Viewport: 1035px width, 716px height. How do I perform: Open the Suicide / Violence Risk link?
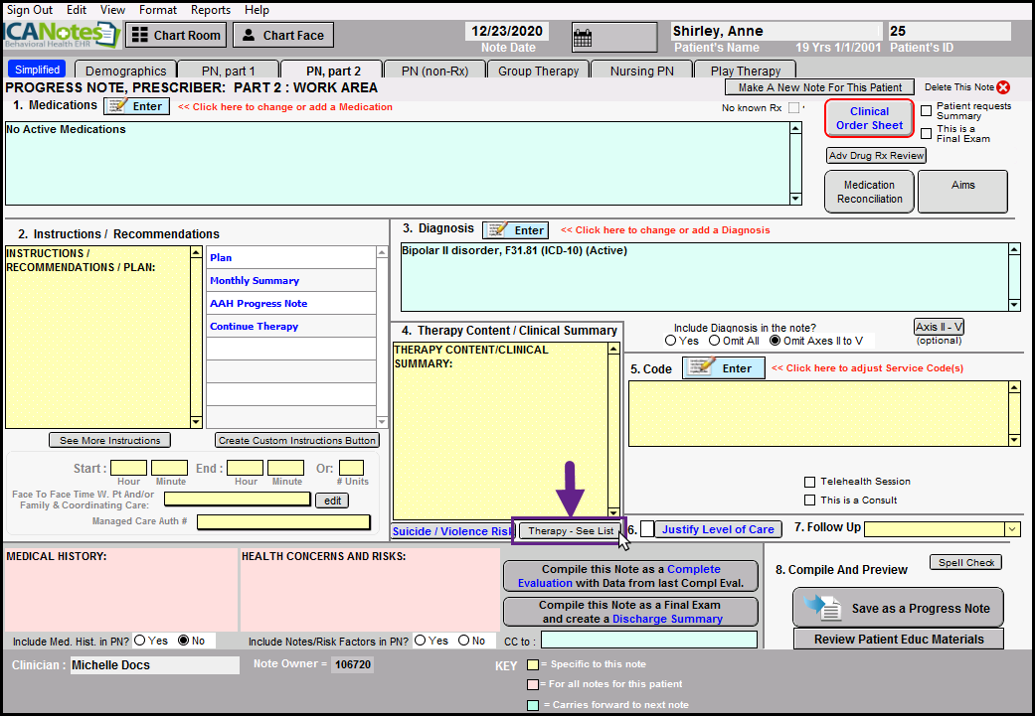[x=451, y=531]
